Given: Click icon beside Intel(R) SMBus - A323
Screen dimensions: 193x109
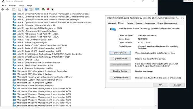Looking at the screenshot, I should click(14, 60).
